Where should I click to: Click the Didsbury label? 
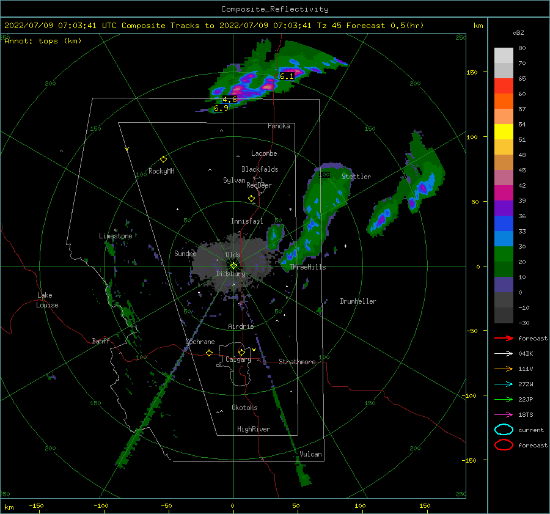230,274
